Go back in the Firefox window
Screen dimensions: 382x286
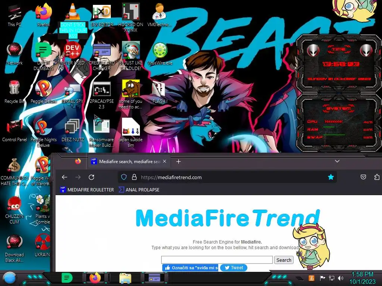(64, 177)
